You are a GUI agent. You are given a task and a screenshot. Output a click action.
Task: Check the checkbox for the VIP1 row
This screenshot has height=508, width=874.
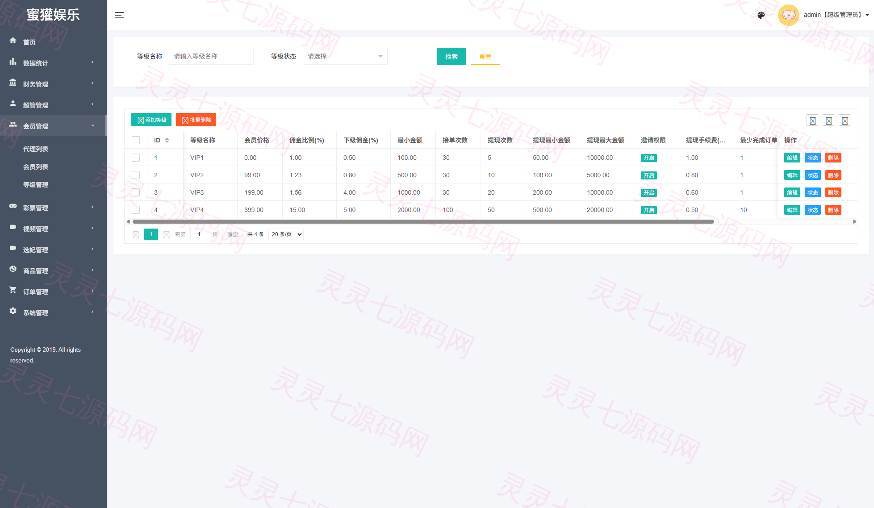(136, 158)
